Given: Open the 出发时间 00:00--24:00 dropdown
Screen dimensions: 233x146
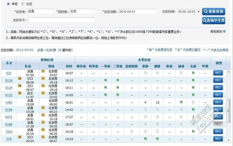Looking at the screenshot, I should click(188, 12).
